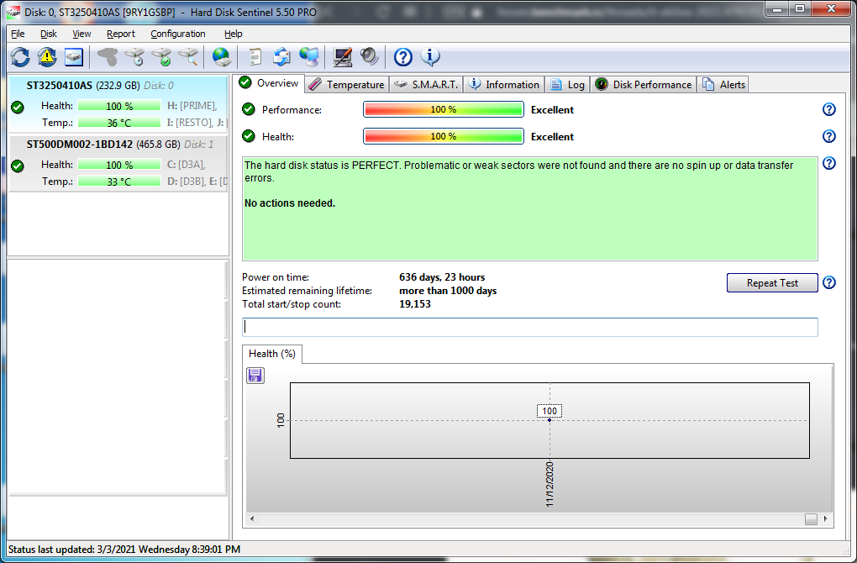Image resolution: width=857 pixels, height=563 pixels.
Task: Click the info speech bubble toolbar icon
Action: tap(430, 57)
